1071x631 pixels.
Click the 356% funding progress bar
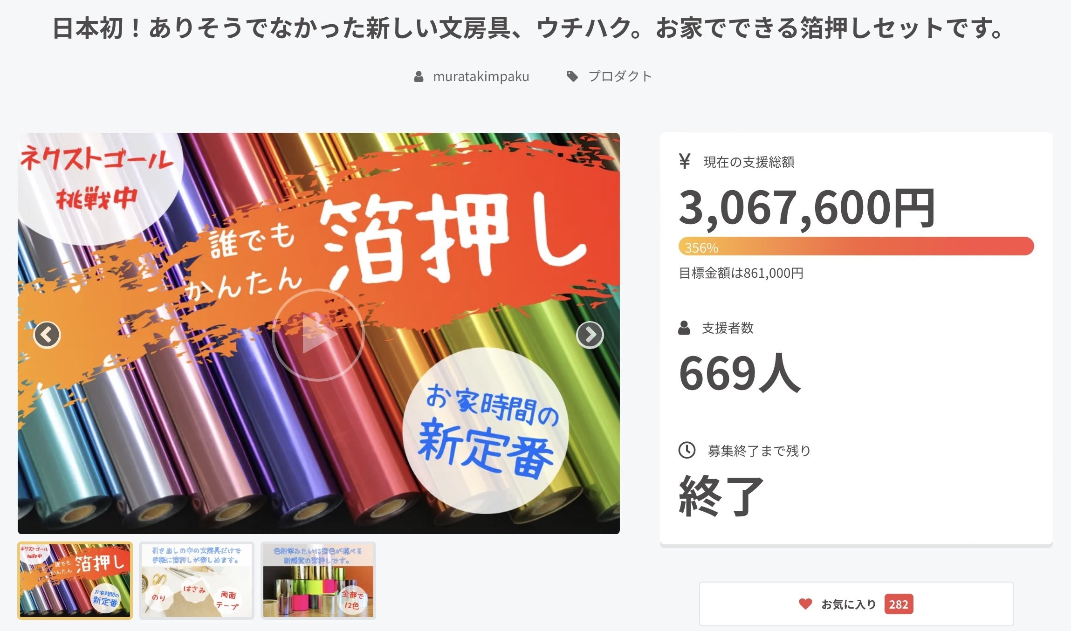point(856,246)
